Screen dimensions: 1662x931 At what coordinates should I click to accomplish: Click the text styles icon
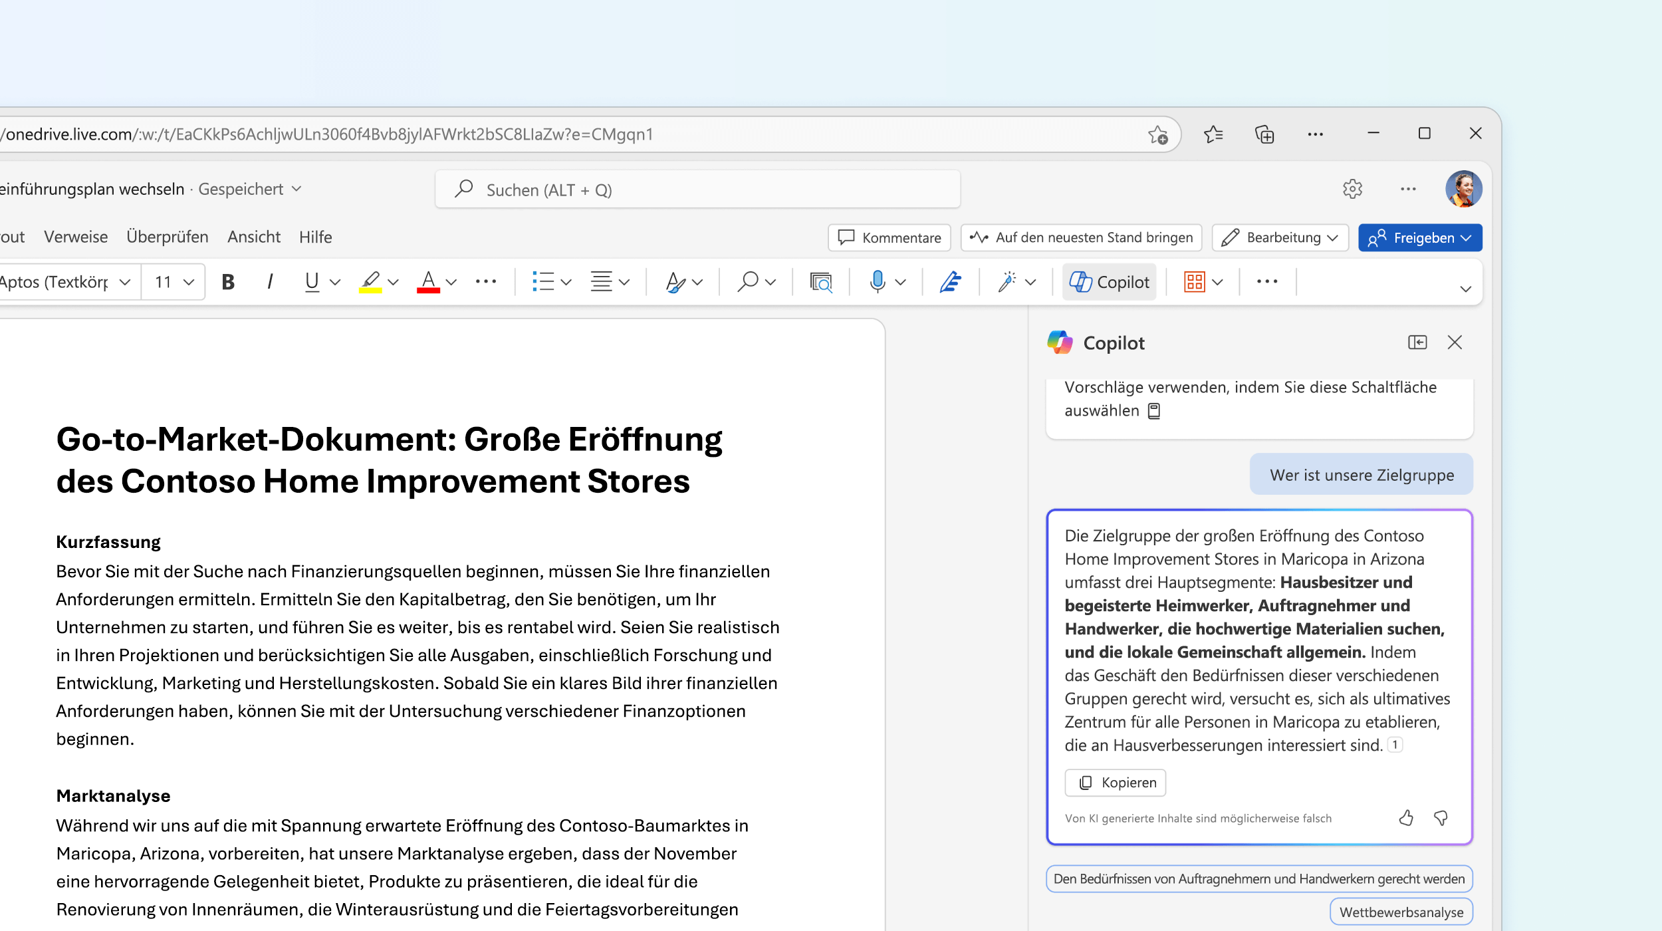pyautogui.click(x=675, y=282)
